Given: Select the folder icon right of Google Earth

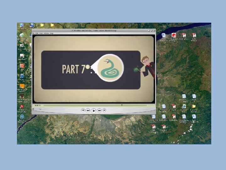Looking at the screenshot, I should click(x=42, y=25).
